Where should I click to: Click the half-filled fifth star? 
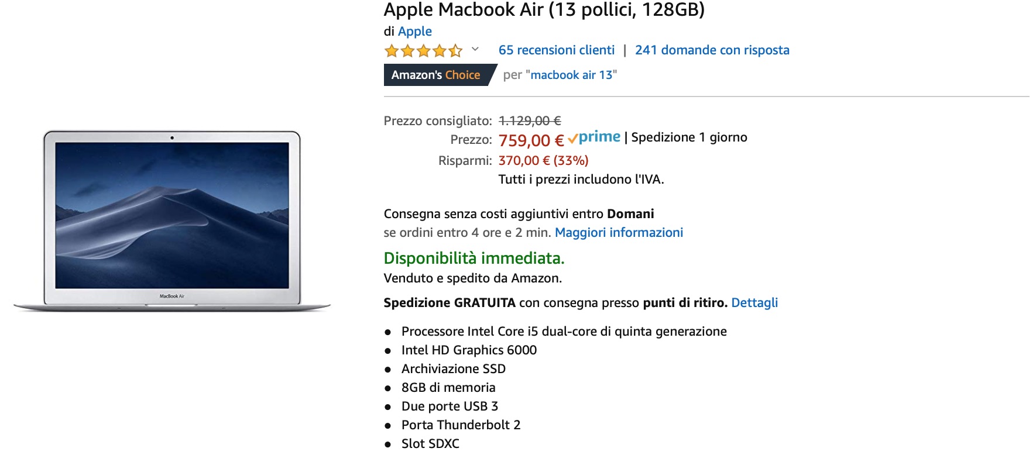[455, 51]
